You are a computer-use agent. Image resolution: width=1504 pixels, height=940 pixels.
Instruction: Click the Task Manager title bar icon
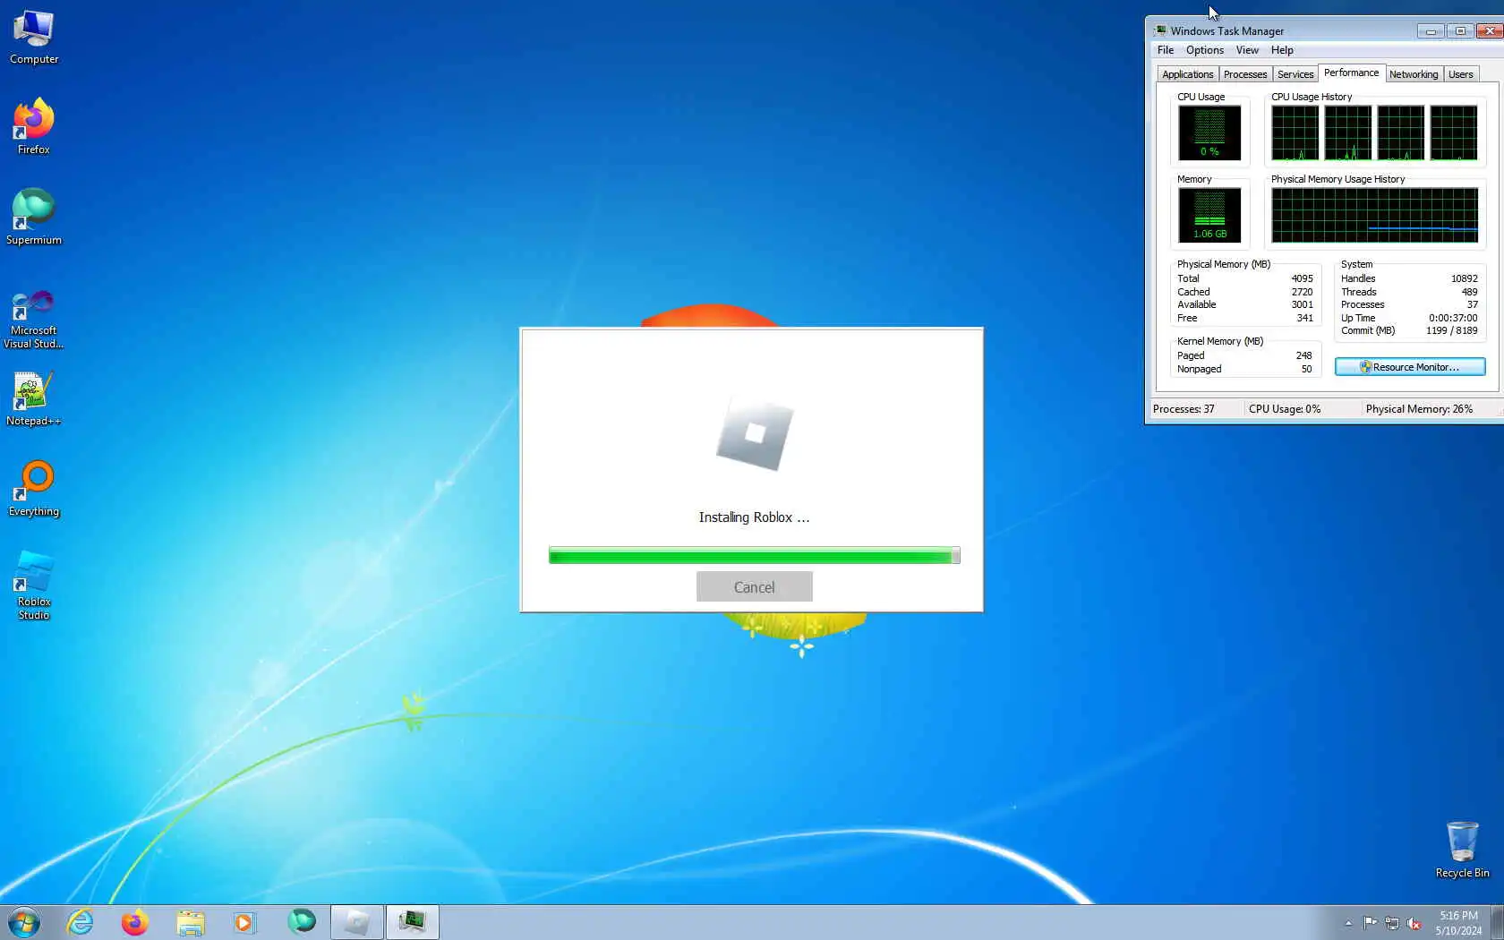1160,30
